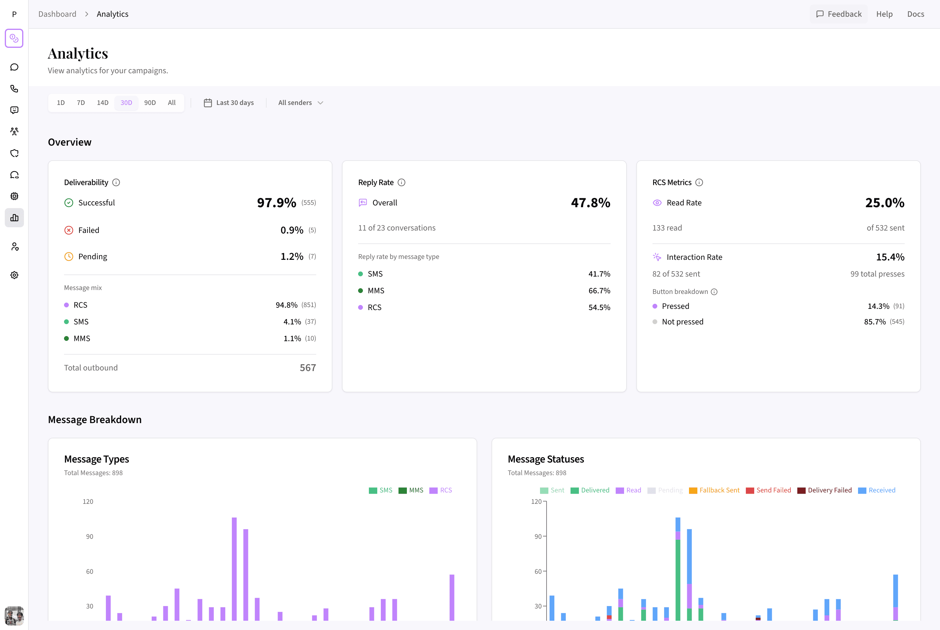Open the Conversations panel from the sidebar

point(14,67)
